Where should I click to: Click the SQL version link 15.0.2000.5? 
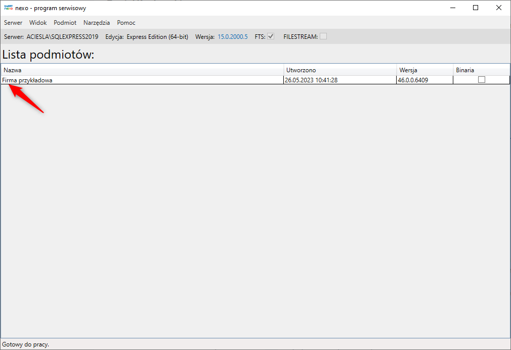[233, 37]
